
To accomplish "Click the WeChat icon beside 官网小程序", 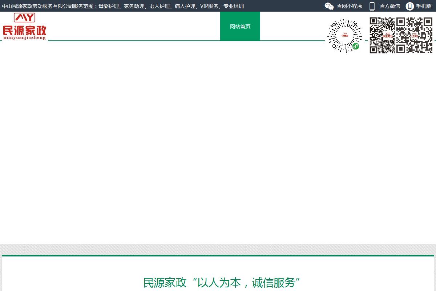I will (x=329, y=6).
